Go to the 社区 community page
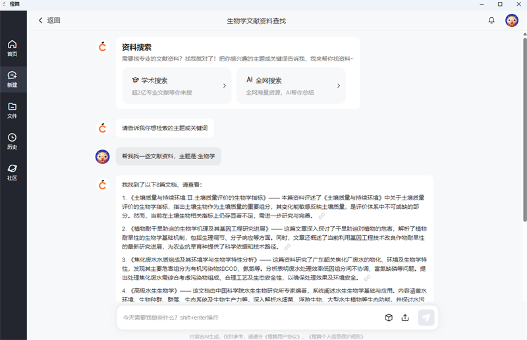This screenshot has width=527, height=340. coord(13,172)
